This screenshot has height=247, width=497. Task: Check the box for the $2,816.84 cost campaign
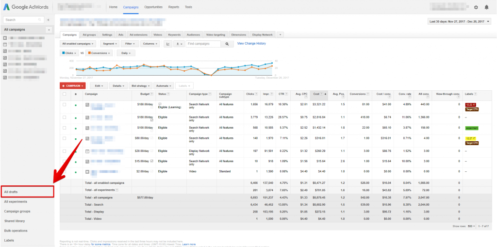coord(65,117)
